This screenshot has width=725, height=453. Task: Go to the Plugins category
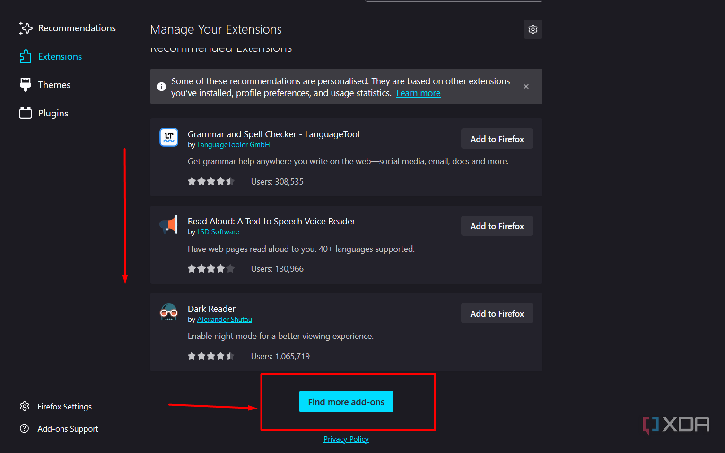[x=44, y=114]
